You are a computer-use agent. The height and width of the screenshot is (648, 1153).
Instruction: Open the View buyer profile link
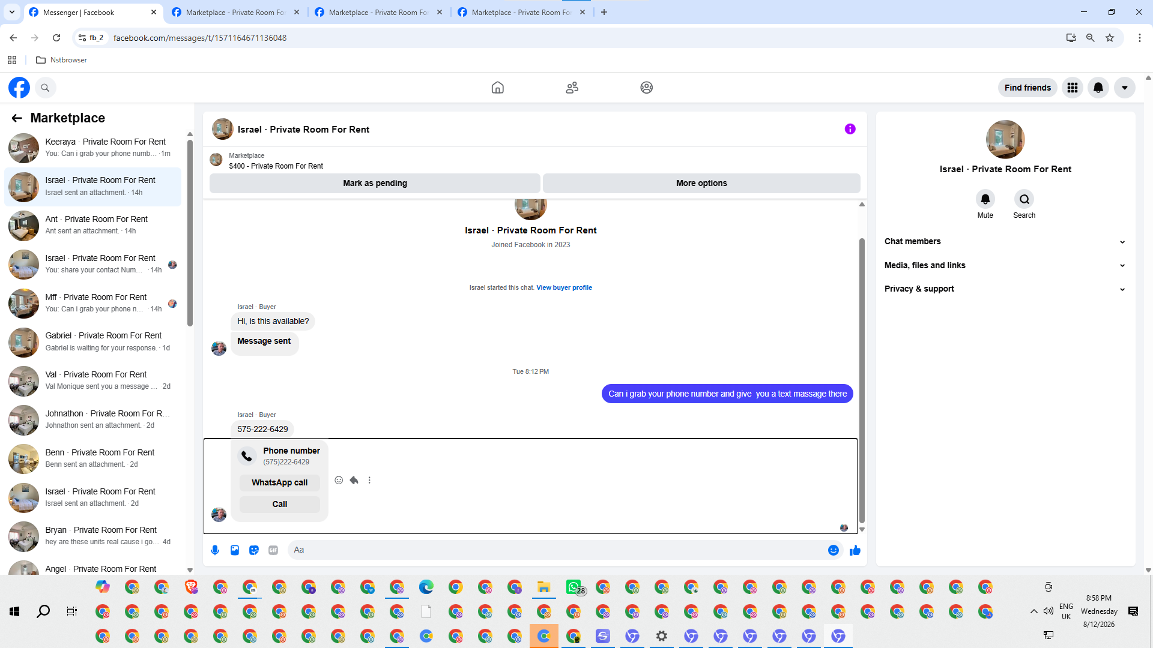point(564,287)
